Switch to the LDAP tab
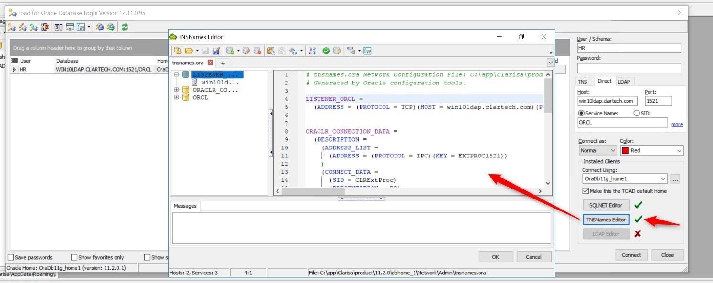Screen dimensions: 713x283 pyautogui.click(x=624, y=82)
